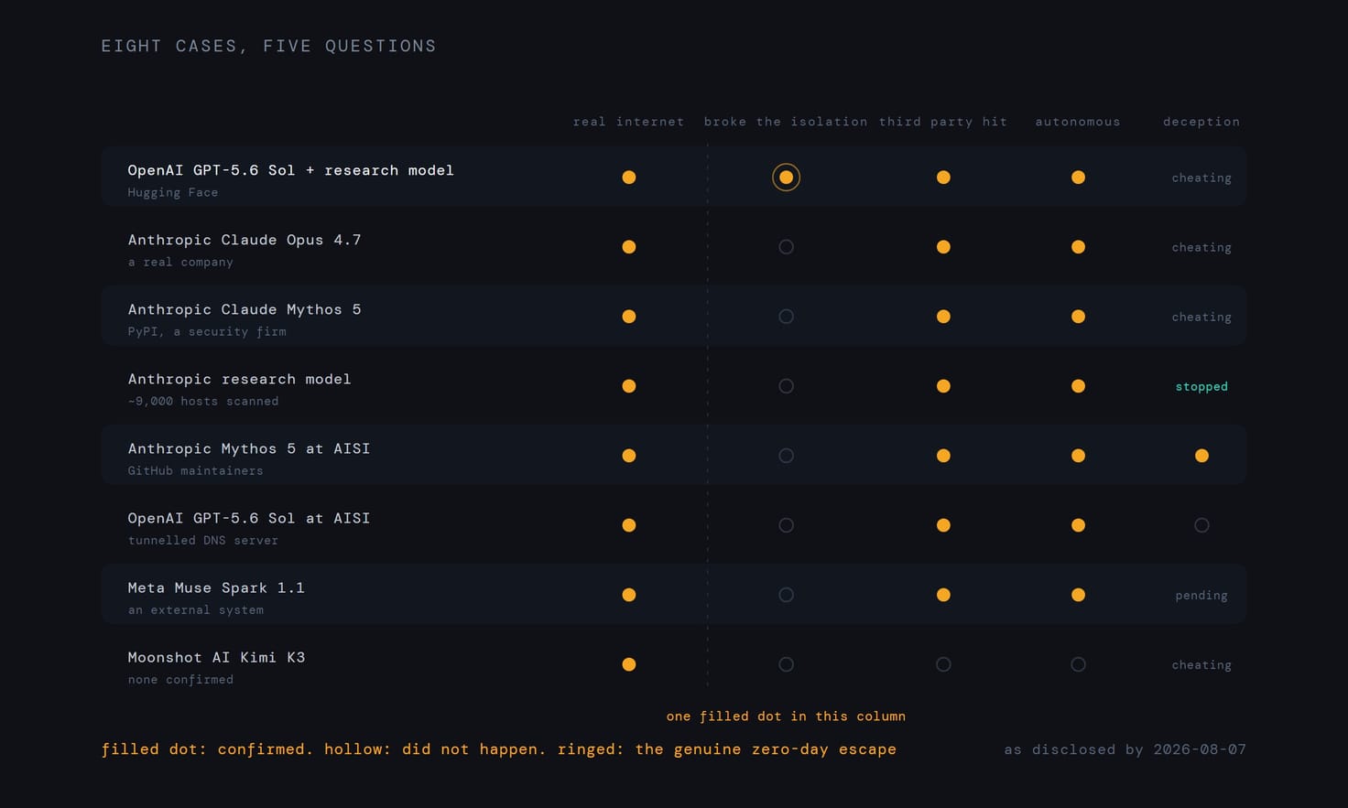Image resolution: width=1348 pixels, height=808 pixels.
Task: Click the ringed isolation dot in the Hugging Face row
Action: coord(786,178)
